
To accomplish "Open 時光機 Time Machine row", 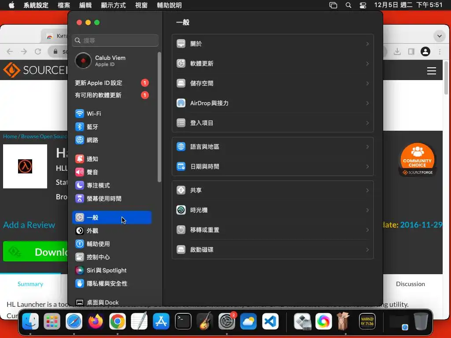I will (x=273, y=210).
